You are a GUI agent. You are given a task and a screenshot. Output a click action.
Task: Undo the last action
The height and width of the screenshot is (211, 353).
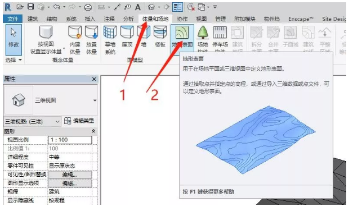(56, 7)
